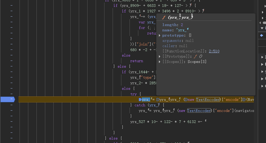This screenshot has height=143, width=266.
Task: Toggle inline breakpoint right after the equals sign
Action: coord(158,100)
